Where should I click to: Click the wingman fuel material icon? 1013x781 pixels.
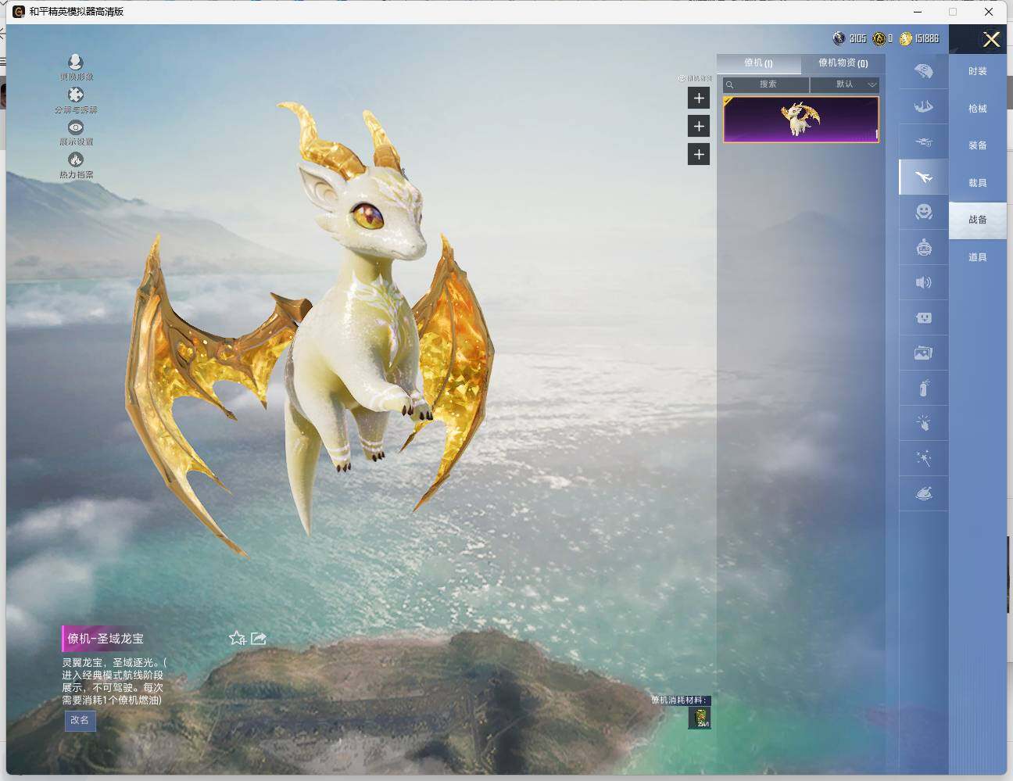pos(700,718)
